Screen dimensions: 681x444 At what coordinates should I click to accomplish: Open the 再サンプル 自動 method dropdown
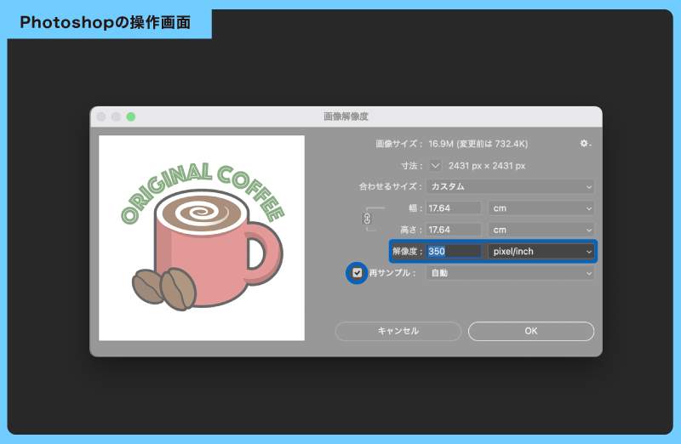510,273
